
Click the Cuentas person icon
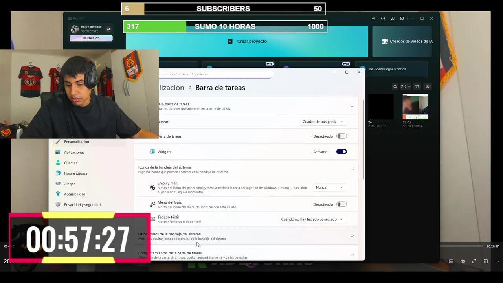pos(58,163)
